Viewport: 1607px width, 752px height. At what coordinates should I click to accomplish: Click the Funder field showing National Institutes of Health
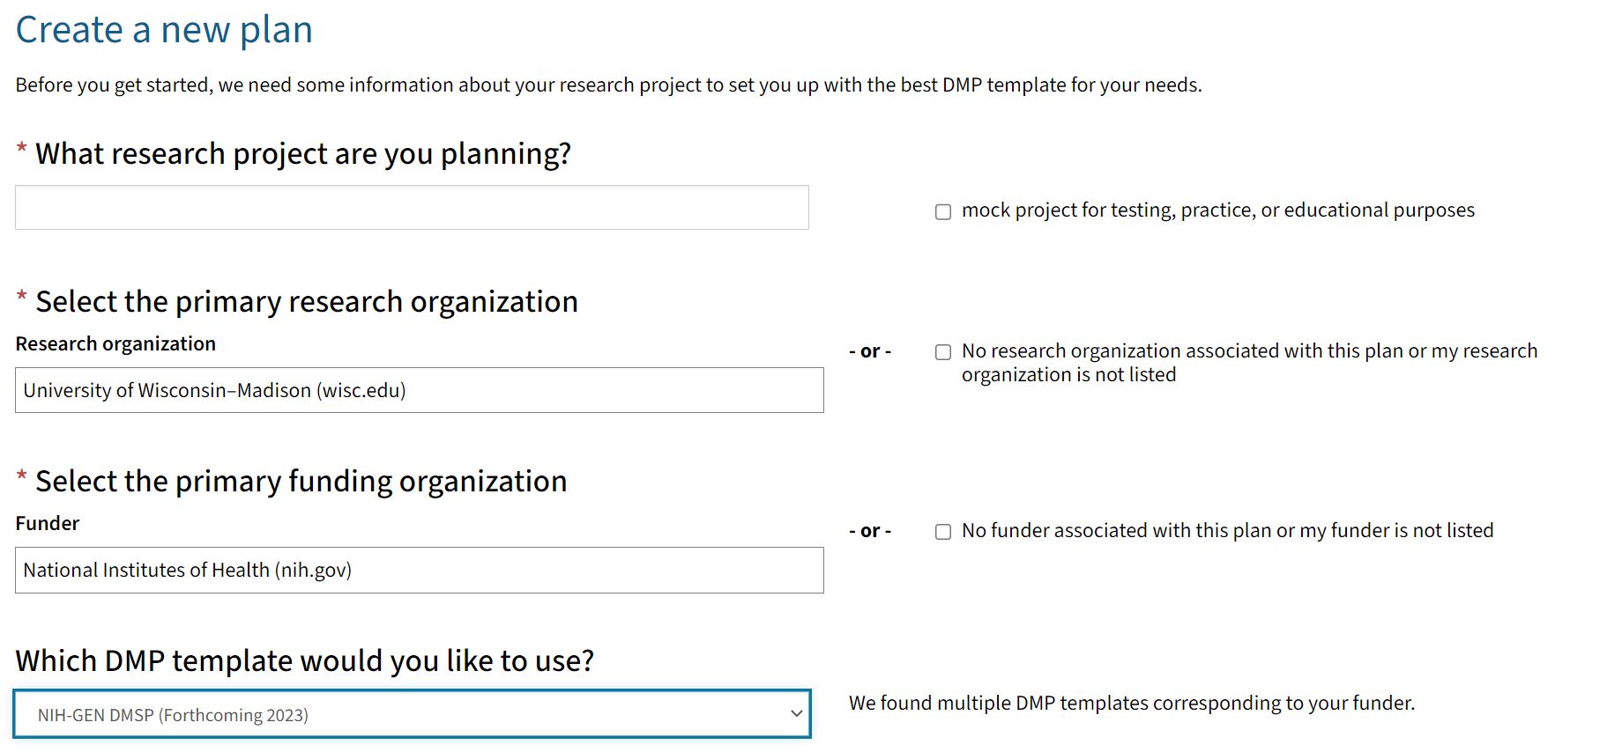click(419, 570)
